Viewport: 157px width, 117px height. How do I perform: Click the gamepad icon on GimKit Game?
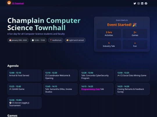coord(10,89)
